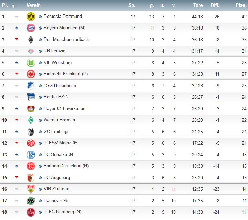Sort the table by Tore column

198,5
